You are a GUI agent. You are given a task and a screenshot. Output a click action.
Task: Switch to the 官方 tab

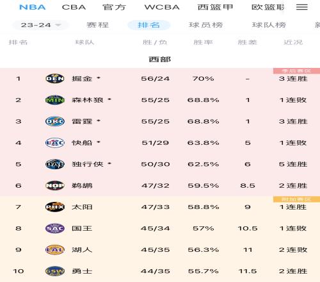point(114,7)
